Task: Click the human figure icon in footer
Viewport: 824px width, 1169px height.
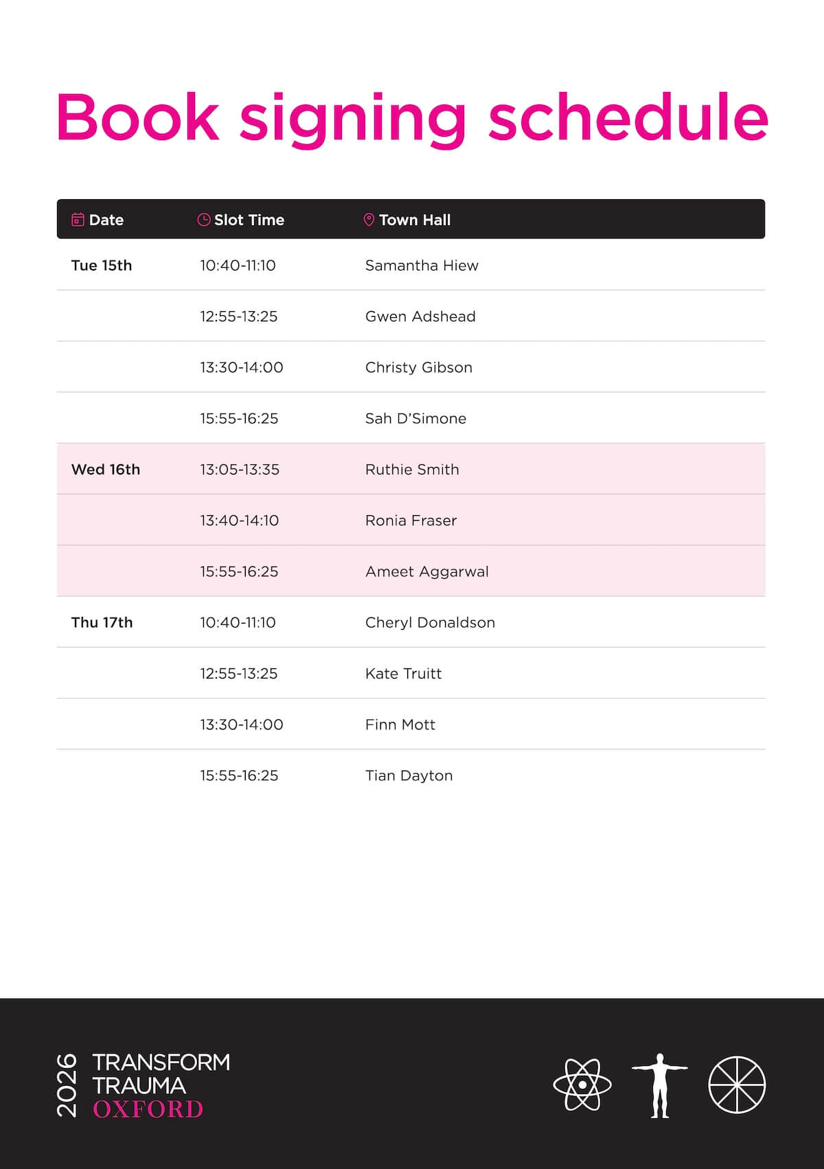Action: [660, 1085]
